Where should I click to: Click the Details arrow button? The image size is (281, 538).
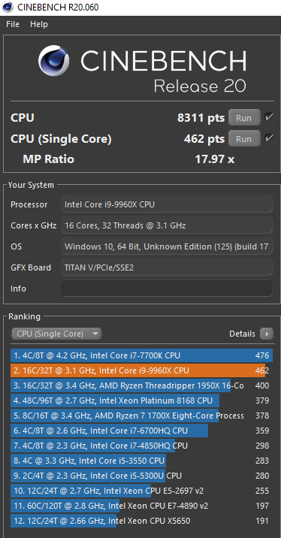point(266,334)
